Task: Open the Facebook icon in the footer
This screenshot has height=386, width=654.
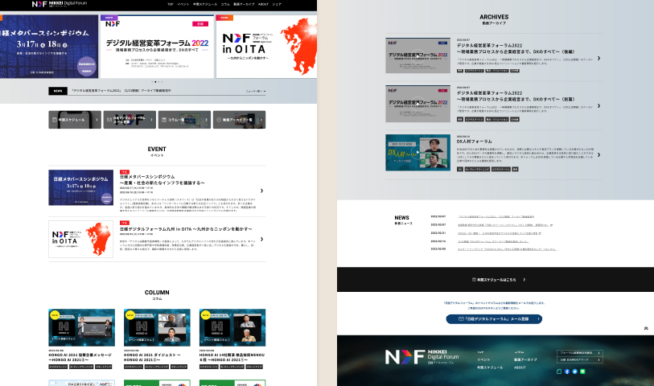Action: [567, 372]
